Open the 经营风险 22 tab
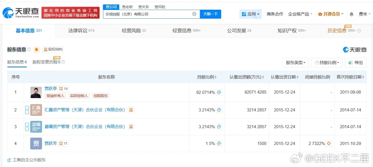The height and width of the screenshot is (167, 373). [x=134, y=31]
